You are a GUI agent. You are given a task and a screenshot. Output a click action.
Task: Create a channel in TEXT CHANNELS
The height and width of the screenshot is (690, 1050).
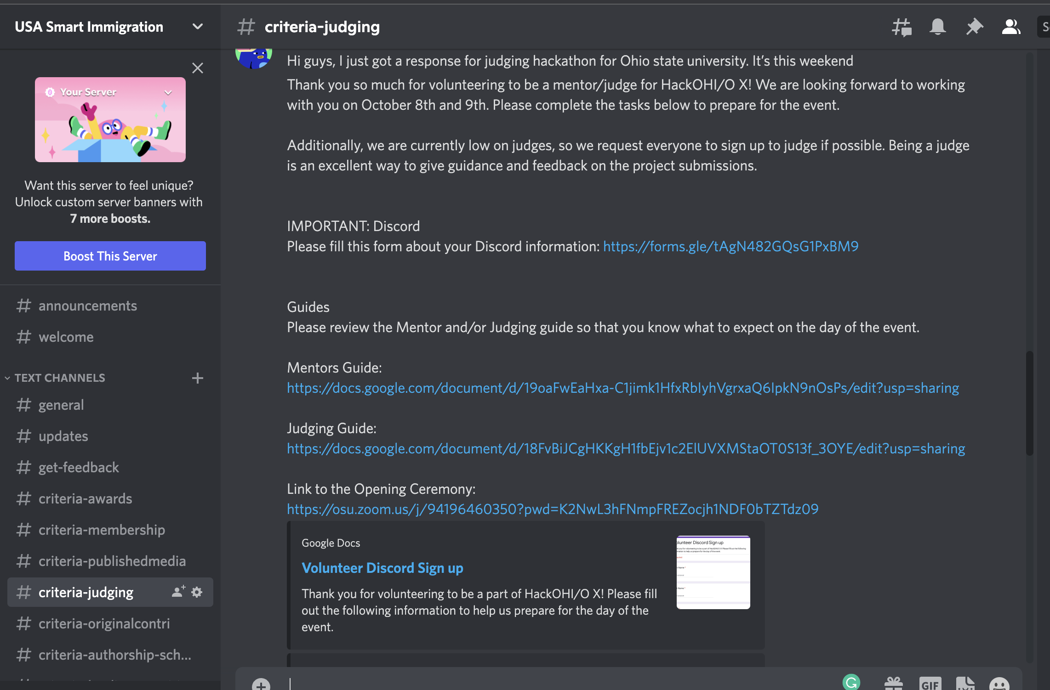[198, 378]
